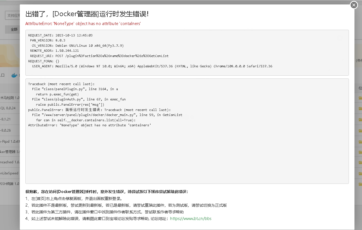Click the final AttributeError line in the traceback

click(x=90, y=125)
